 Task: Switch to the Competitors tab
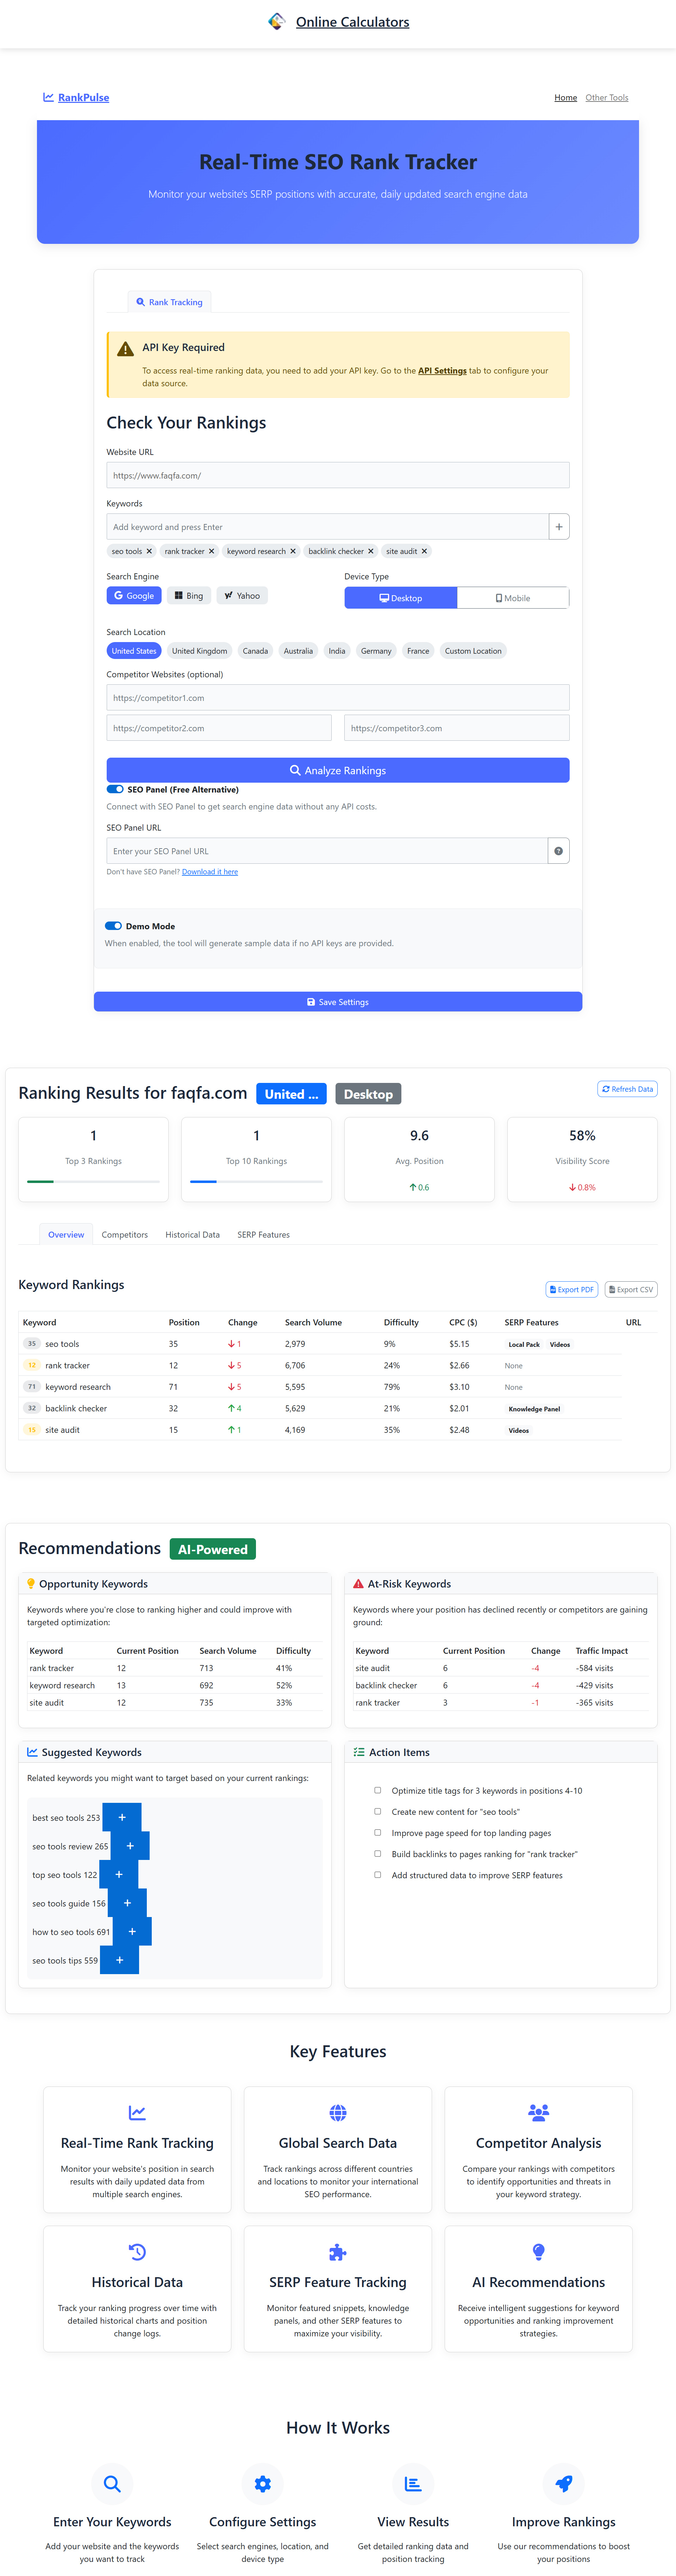point(125,1234)
